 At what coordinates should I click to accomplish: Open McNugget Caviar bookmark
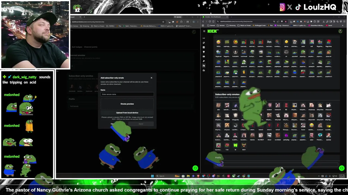pyautogui.click(x=259, y=25)
